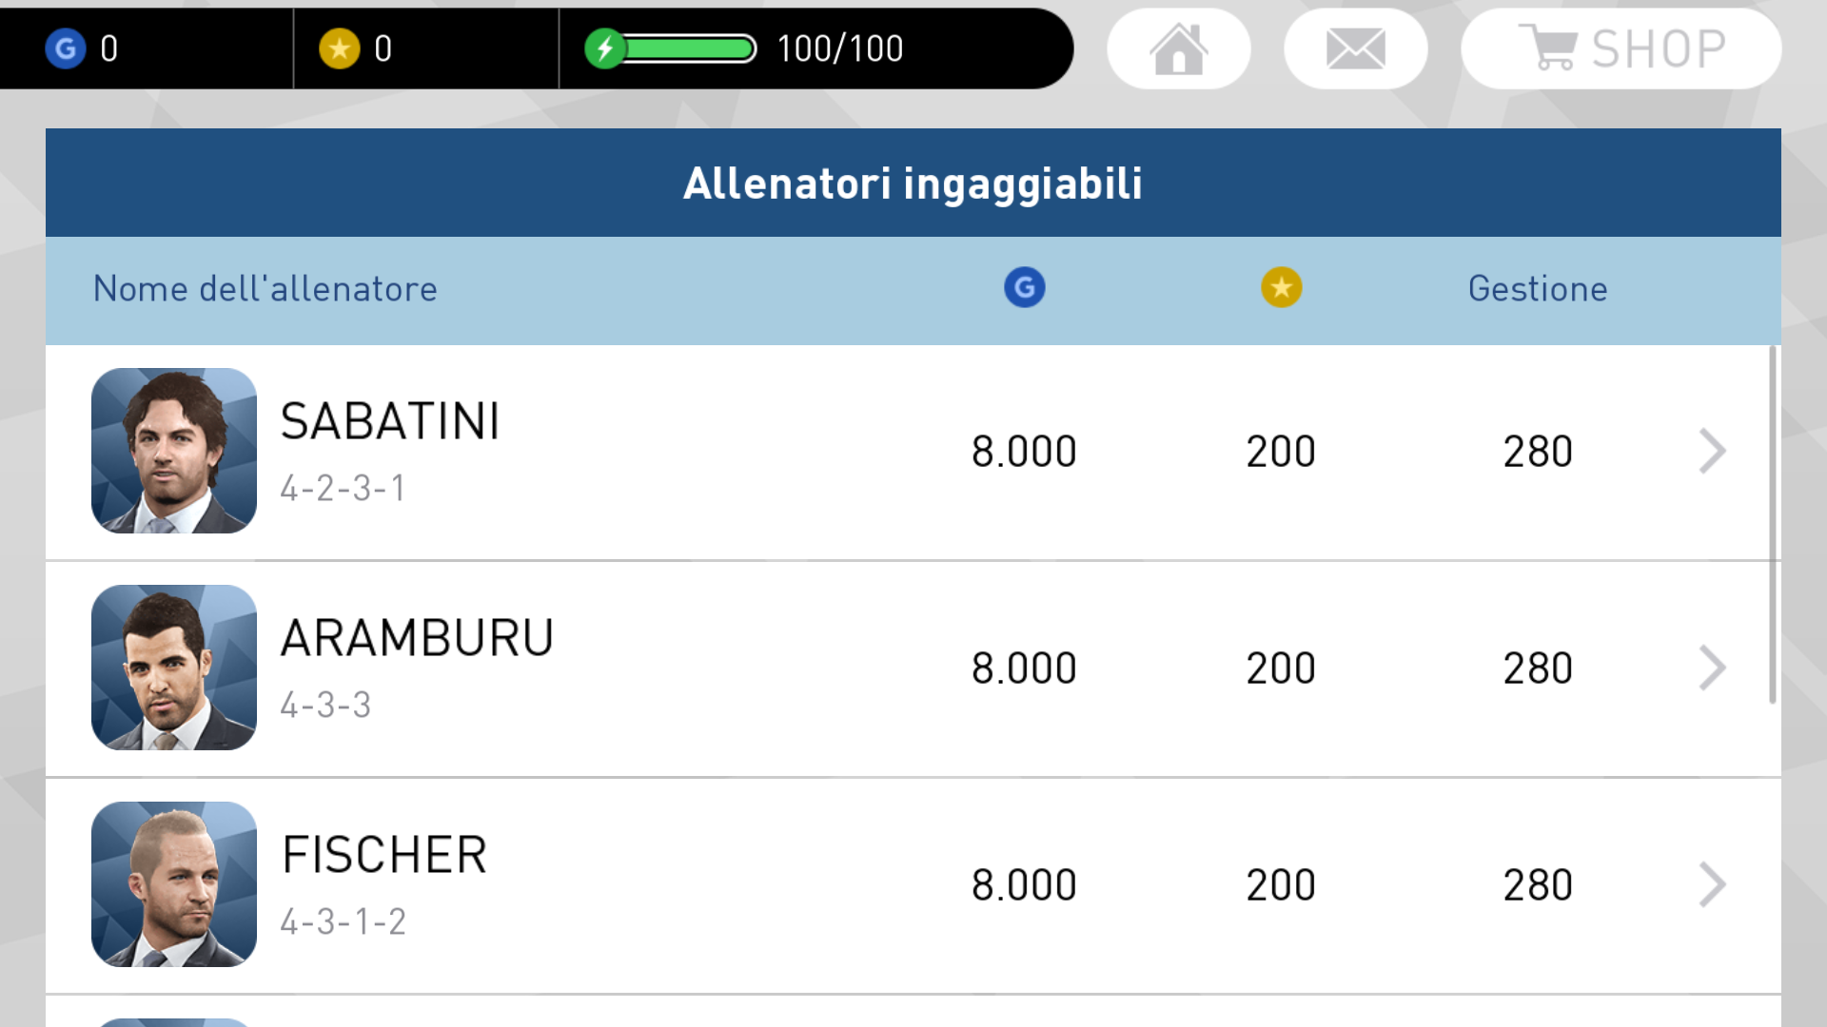The image size is (1827, 1027).
Task: Tap the gold coin icon in top bar
Action: pyautogui.click(x=340, y=48)
